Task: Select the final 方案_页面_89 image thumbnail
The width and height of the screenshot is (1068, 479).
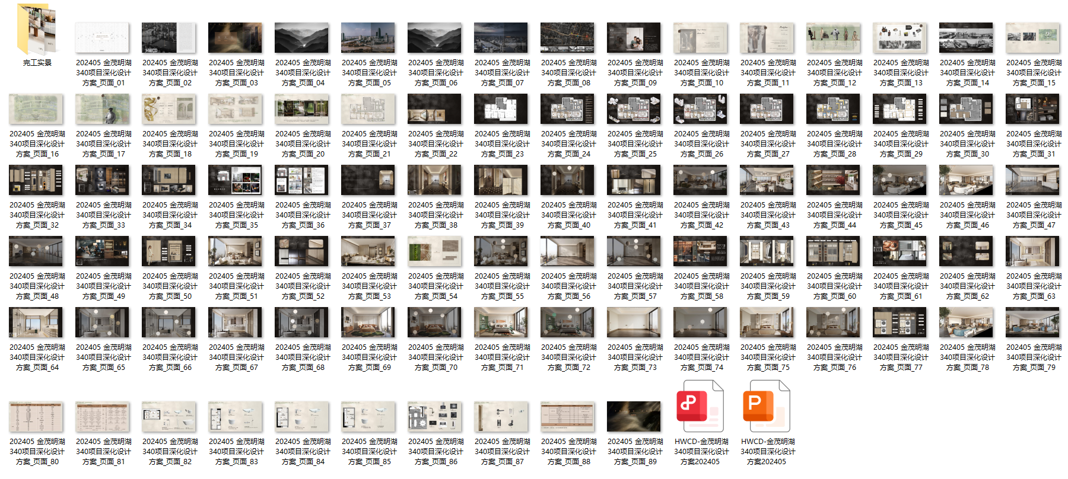Action: 634,417
